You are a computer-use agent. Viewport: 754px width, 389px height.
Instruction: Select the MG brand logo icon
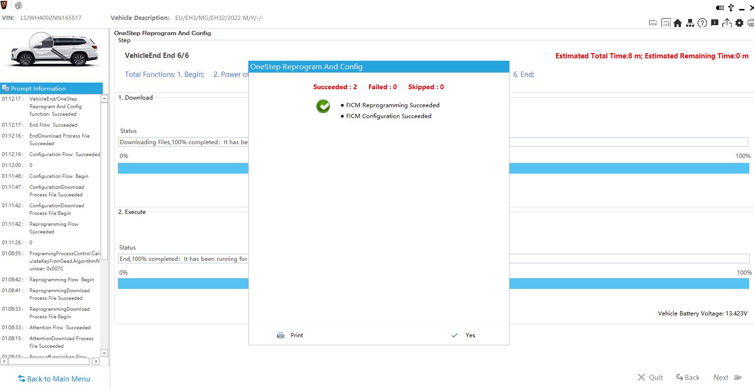point(19,6)
